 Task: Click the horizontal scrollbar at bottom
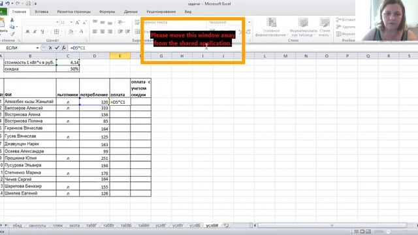pyautogui.click(x=332, y=225)
